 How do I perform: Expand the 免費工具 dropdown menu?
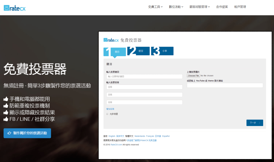coord(155,7)
